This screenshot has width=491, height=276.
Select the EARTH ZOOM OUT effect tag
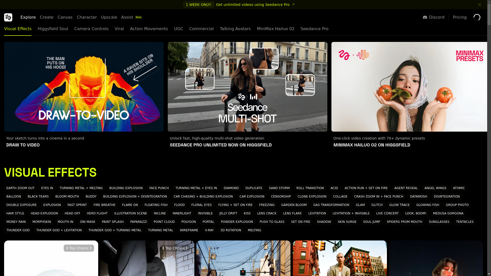pos(20,188)
